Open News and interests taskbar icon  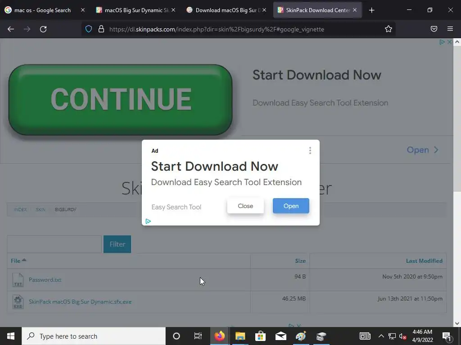pos(365,336)
